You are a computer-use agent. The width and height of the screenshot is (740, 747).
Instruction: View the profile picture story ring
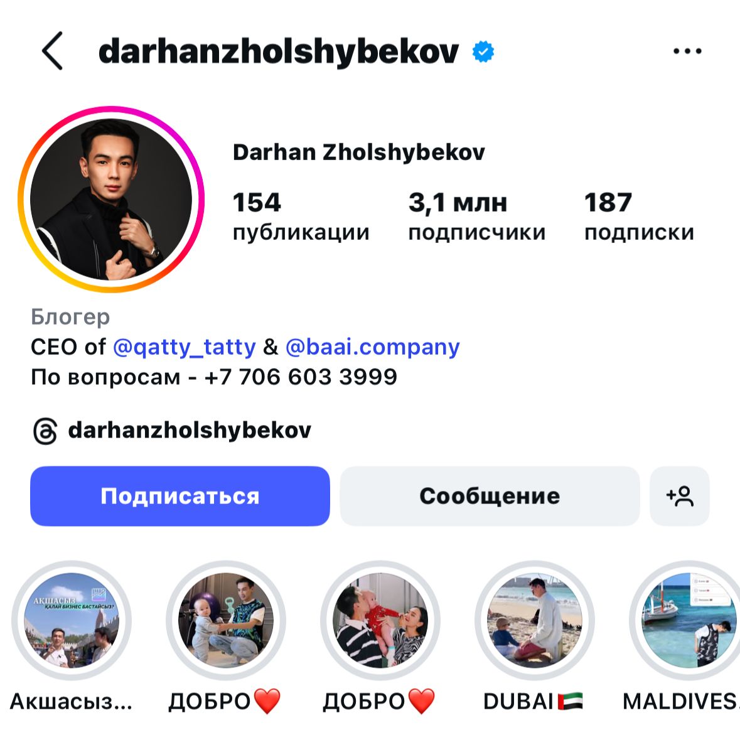[x=111, y=199]
